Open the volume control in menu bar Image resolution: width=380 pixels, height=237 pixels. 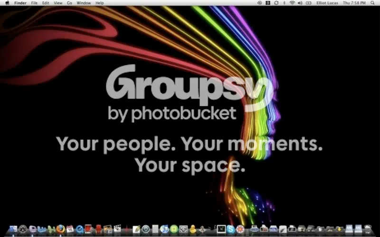(x=300, y=3)
